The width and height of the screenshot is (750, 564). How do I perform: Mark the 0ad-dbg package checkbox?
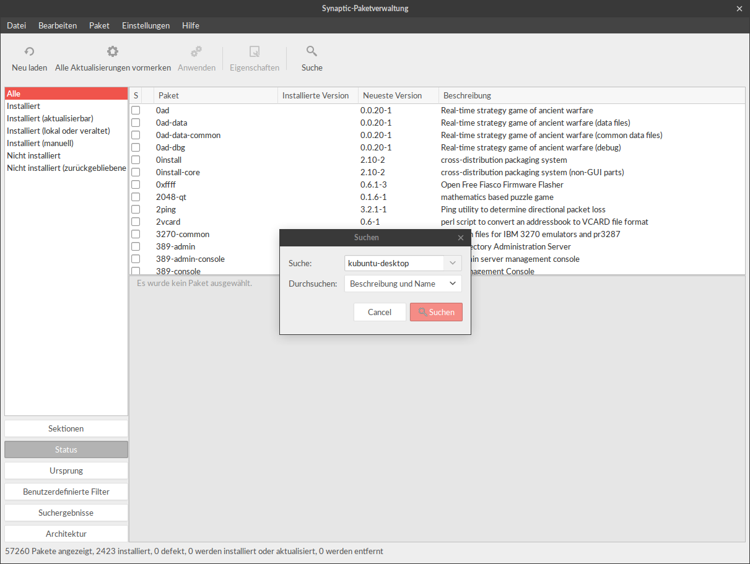(x=136, y=147)
